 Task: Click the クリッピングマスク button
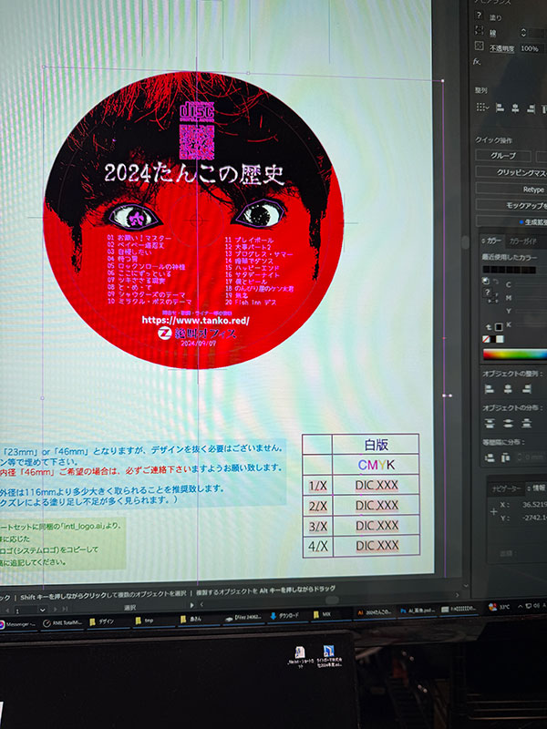pos(511,172)
